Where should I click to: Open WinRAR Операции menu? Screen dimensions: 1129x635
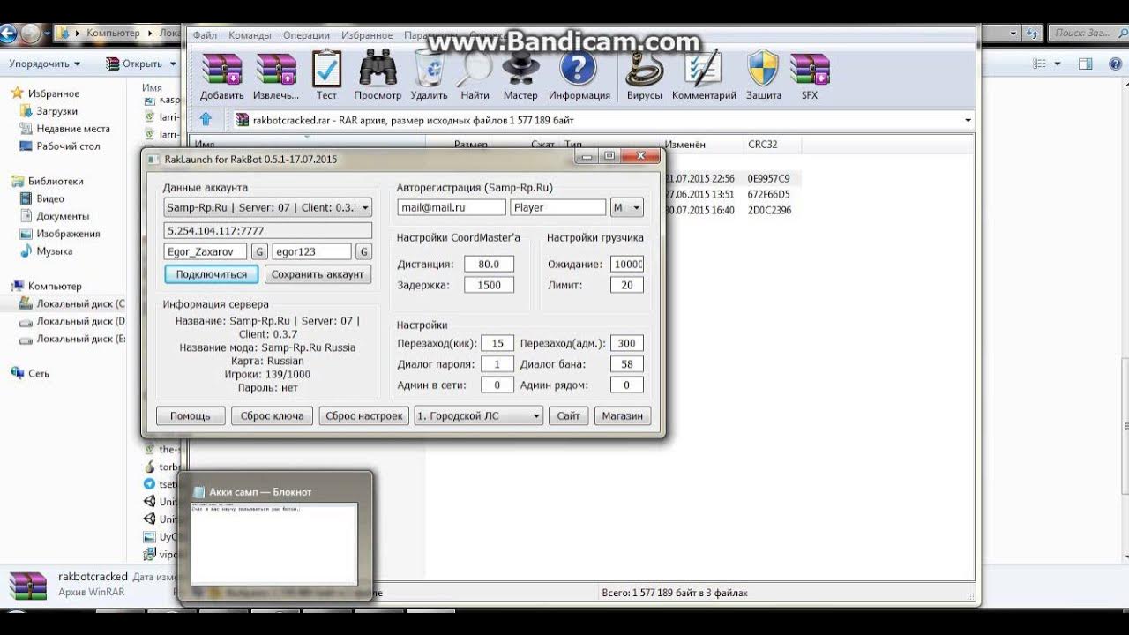click(306, 35)
